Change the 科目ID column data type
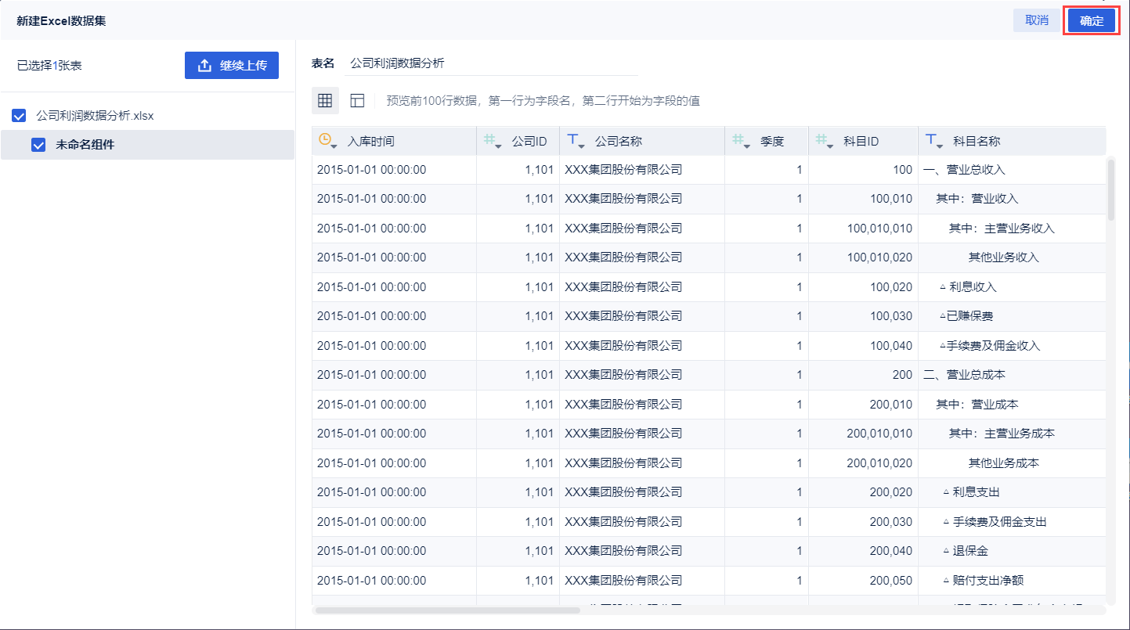 tap(824, 141)
